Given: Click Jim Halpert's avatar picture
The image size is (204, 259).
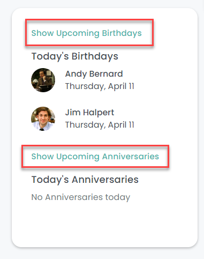Looking at the screenshot, I should point(43,119).
